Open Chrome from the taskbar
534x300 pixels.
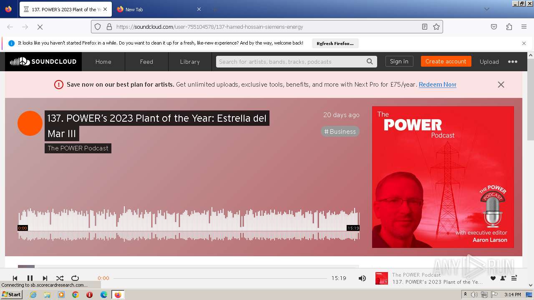coord(76,295)
